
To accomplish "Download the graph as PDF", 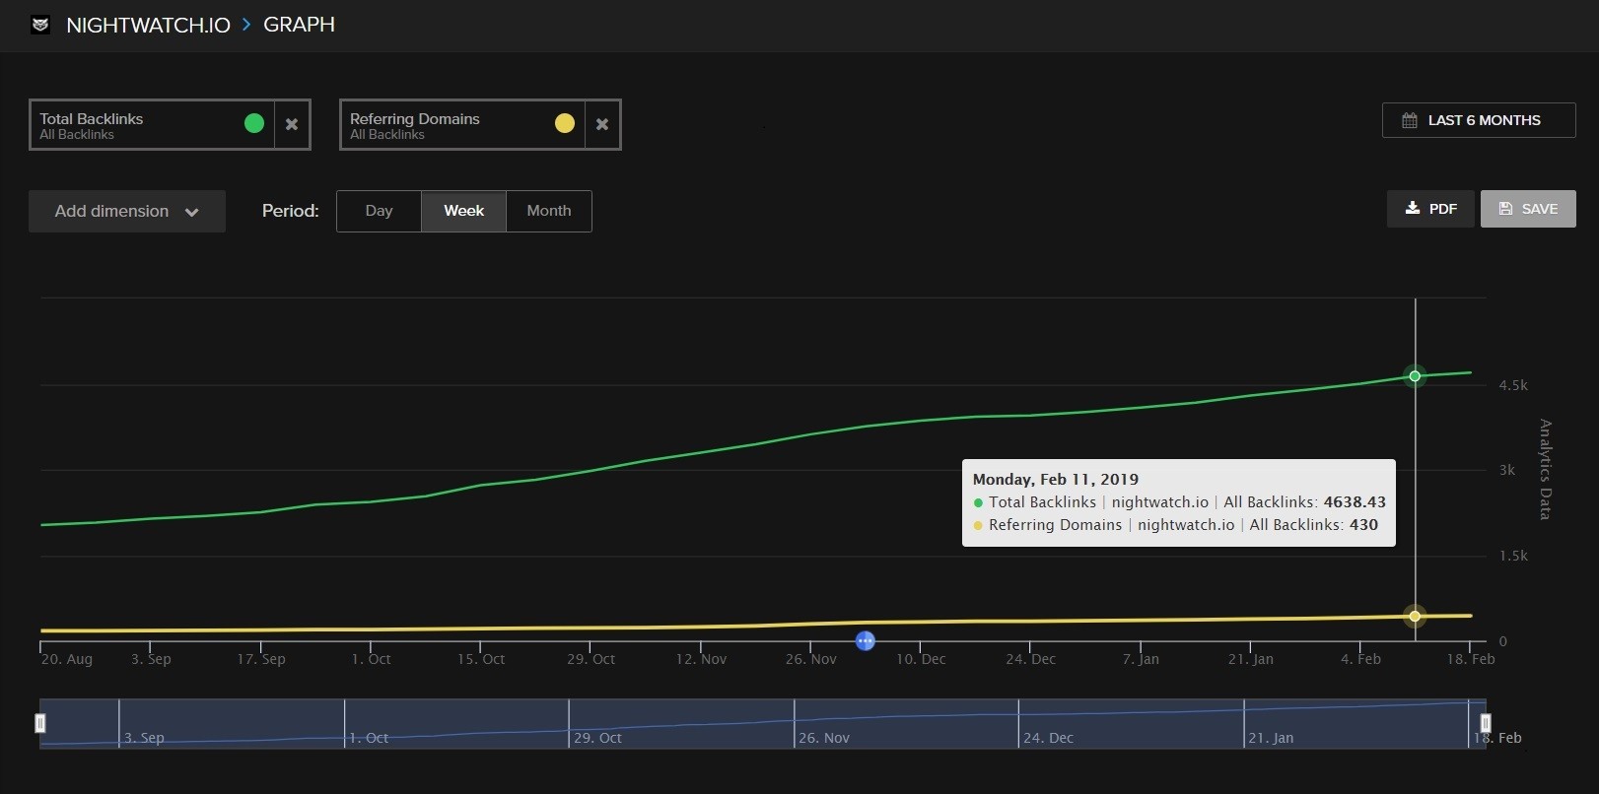I will (x=1430, y=209).
